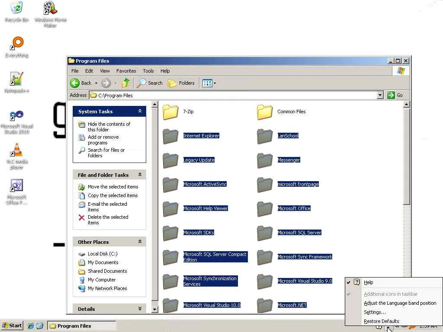Select the Microsoft.NET folder icon
This screenshot has width=443, height=332.
[265, 306]
